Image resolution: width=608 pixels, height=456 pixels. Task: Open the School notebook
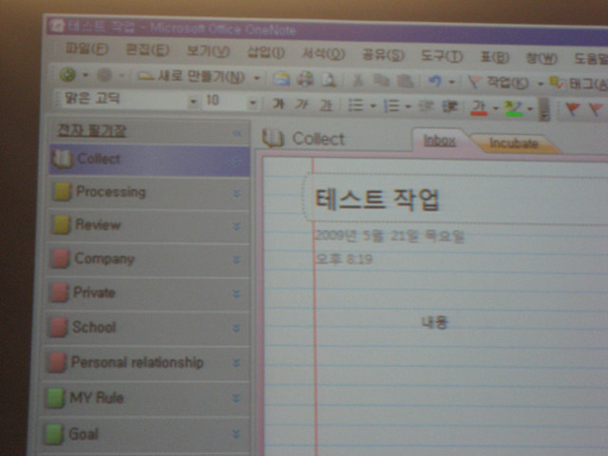[146, 328]
